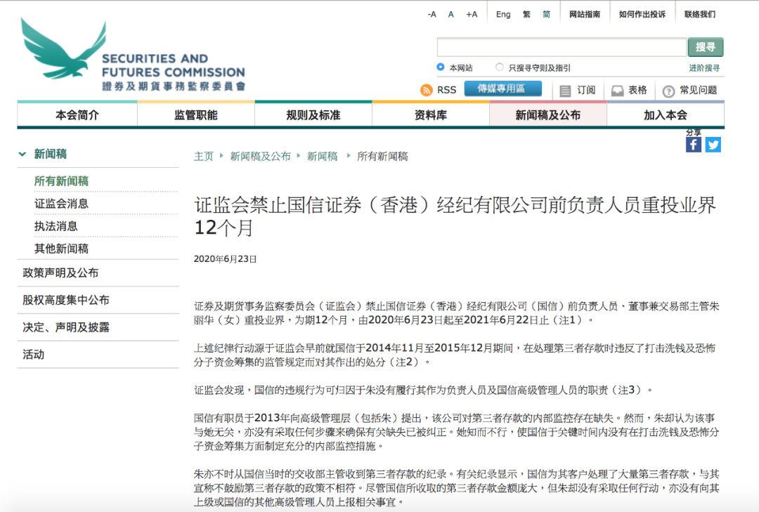Click the 常见问题 question mark icon

[x=668, y=91]
